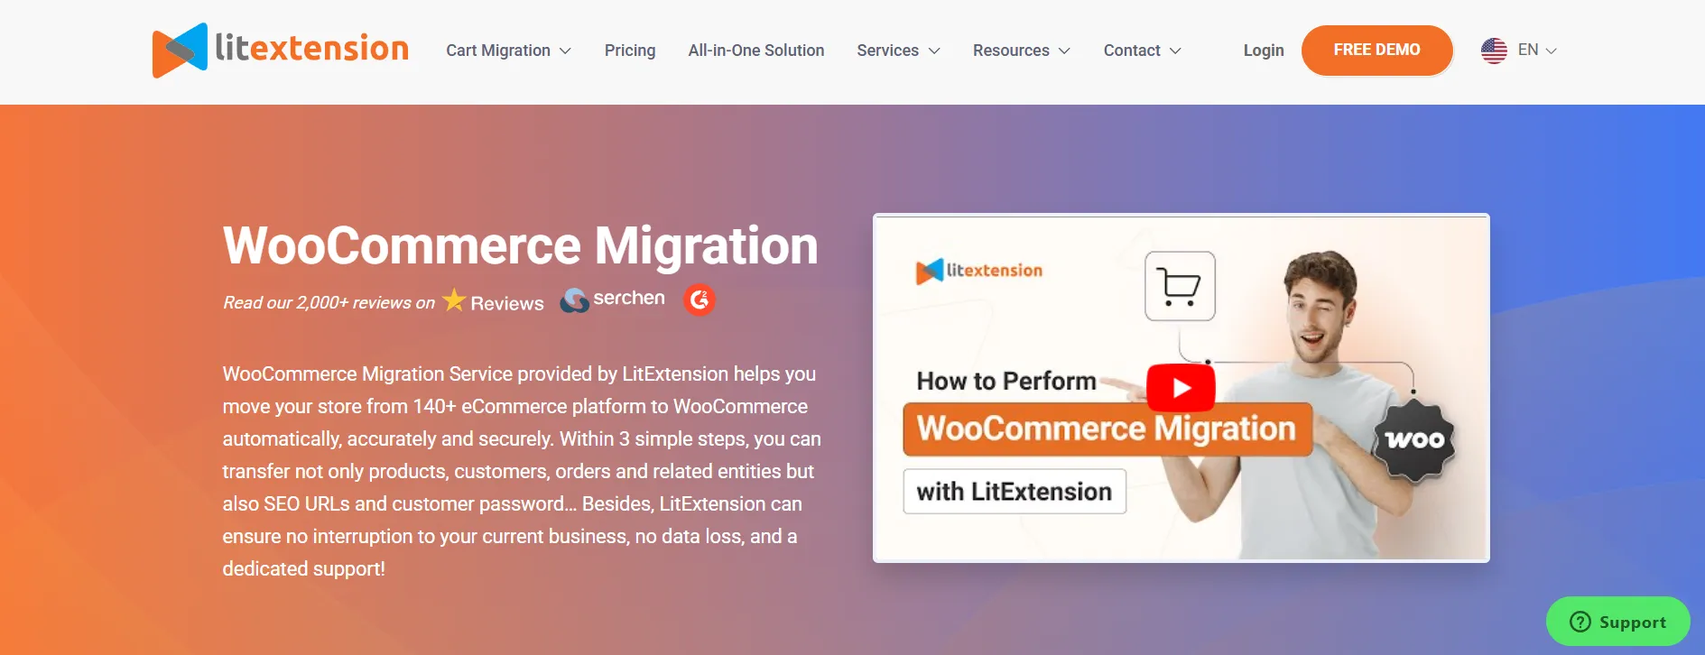Click the LitExtension logo in the header
1705x655 pixels.
[281, 50]
